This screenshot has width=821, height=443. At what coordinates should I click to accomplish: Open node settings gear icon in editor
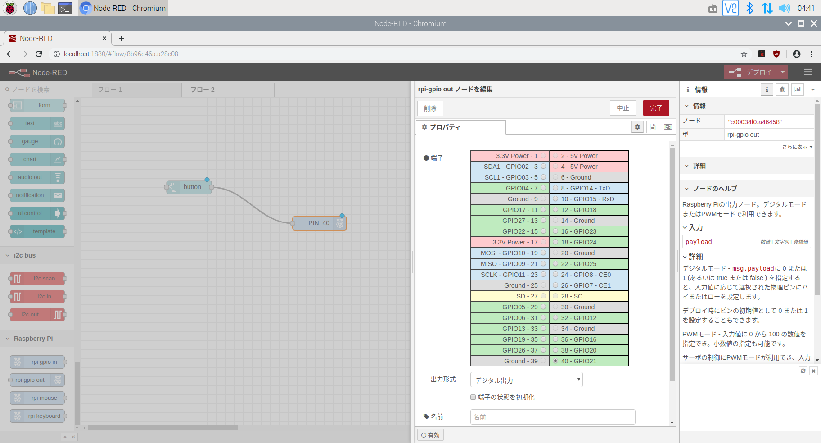tap(637, 127)
